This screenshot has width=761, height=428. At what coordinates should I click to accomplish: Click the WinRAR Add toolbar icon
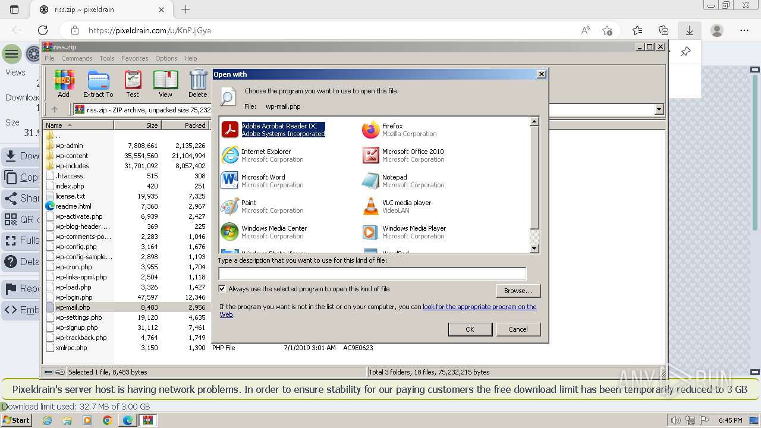[x=64, y=84]
